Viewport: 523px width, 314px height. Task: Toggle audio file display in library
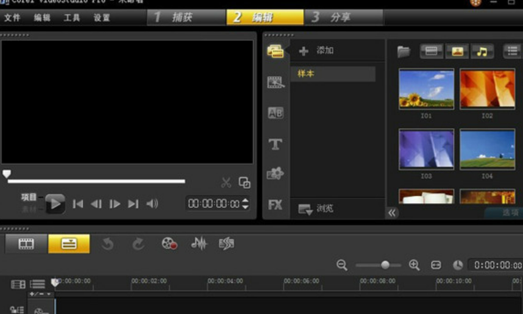coord(482,51)
